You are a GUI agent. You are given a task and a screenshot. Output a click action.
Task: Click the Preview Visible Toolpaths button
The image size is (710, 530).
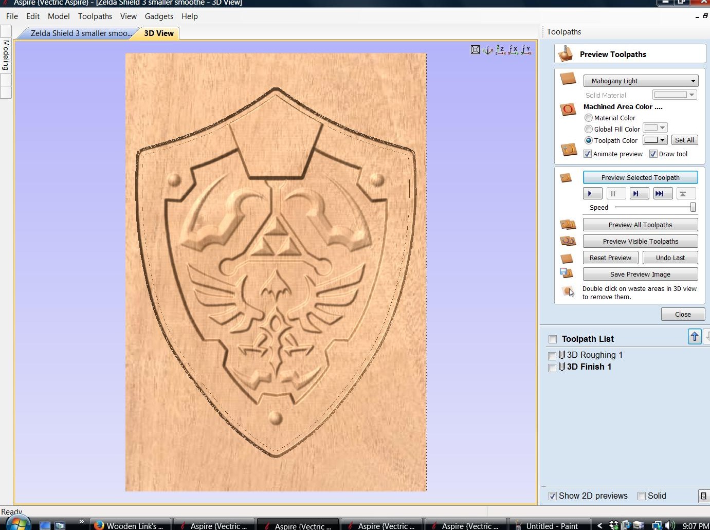click(641, 241)
